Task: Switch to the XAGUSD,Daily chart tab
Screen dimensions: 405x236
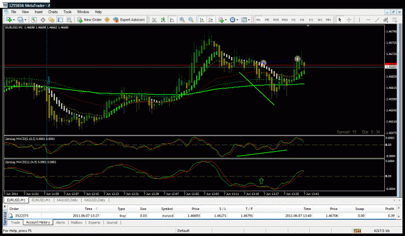Action: (x=95, y=200)
